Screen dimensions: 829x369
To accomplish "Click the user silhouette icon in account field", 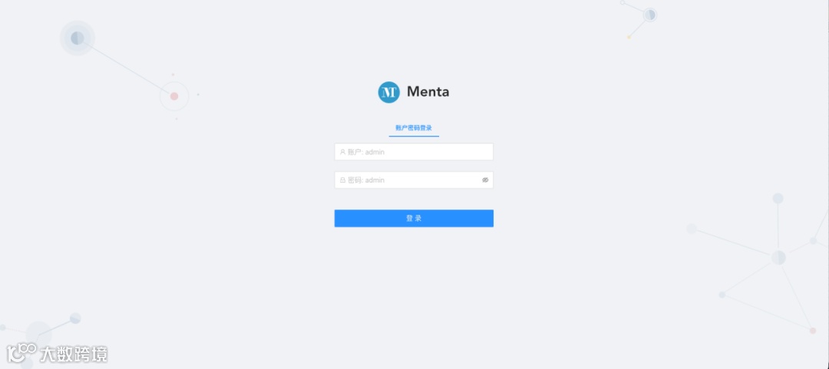I will [x=342, y=152].
